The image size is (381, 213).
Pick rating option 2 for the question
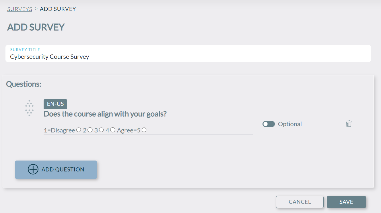pyautogui.click(x=90, y=130)
